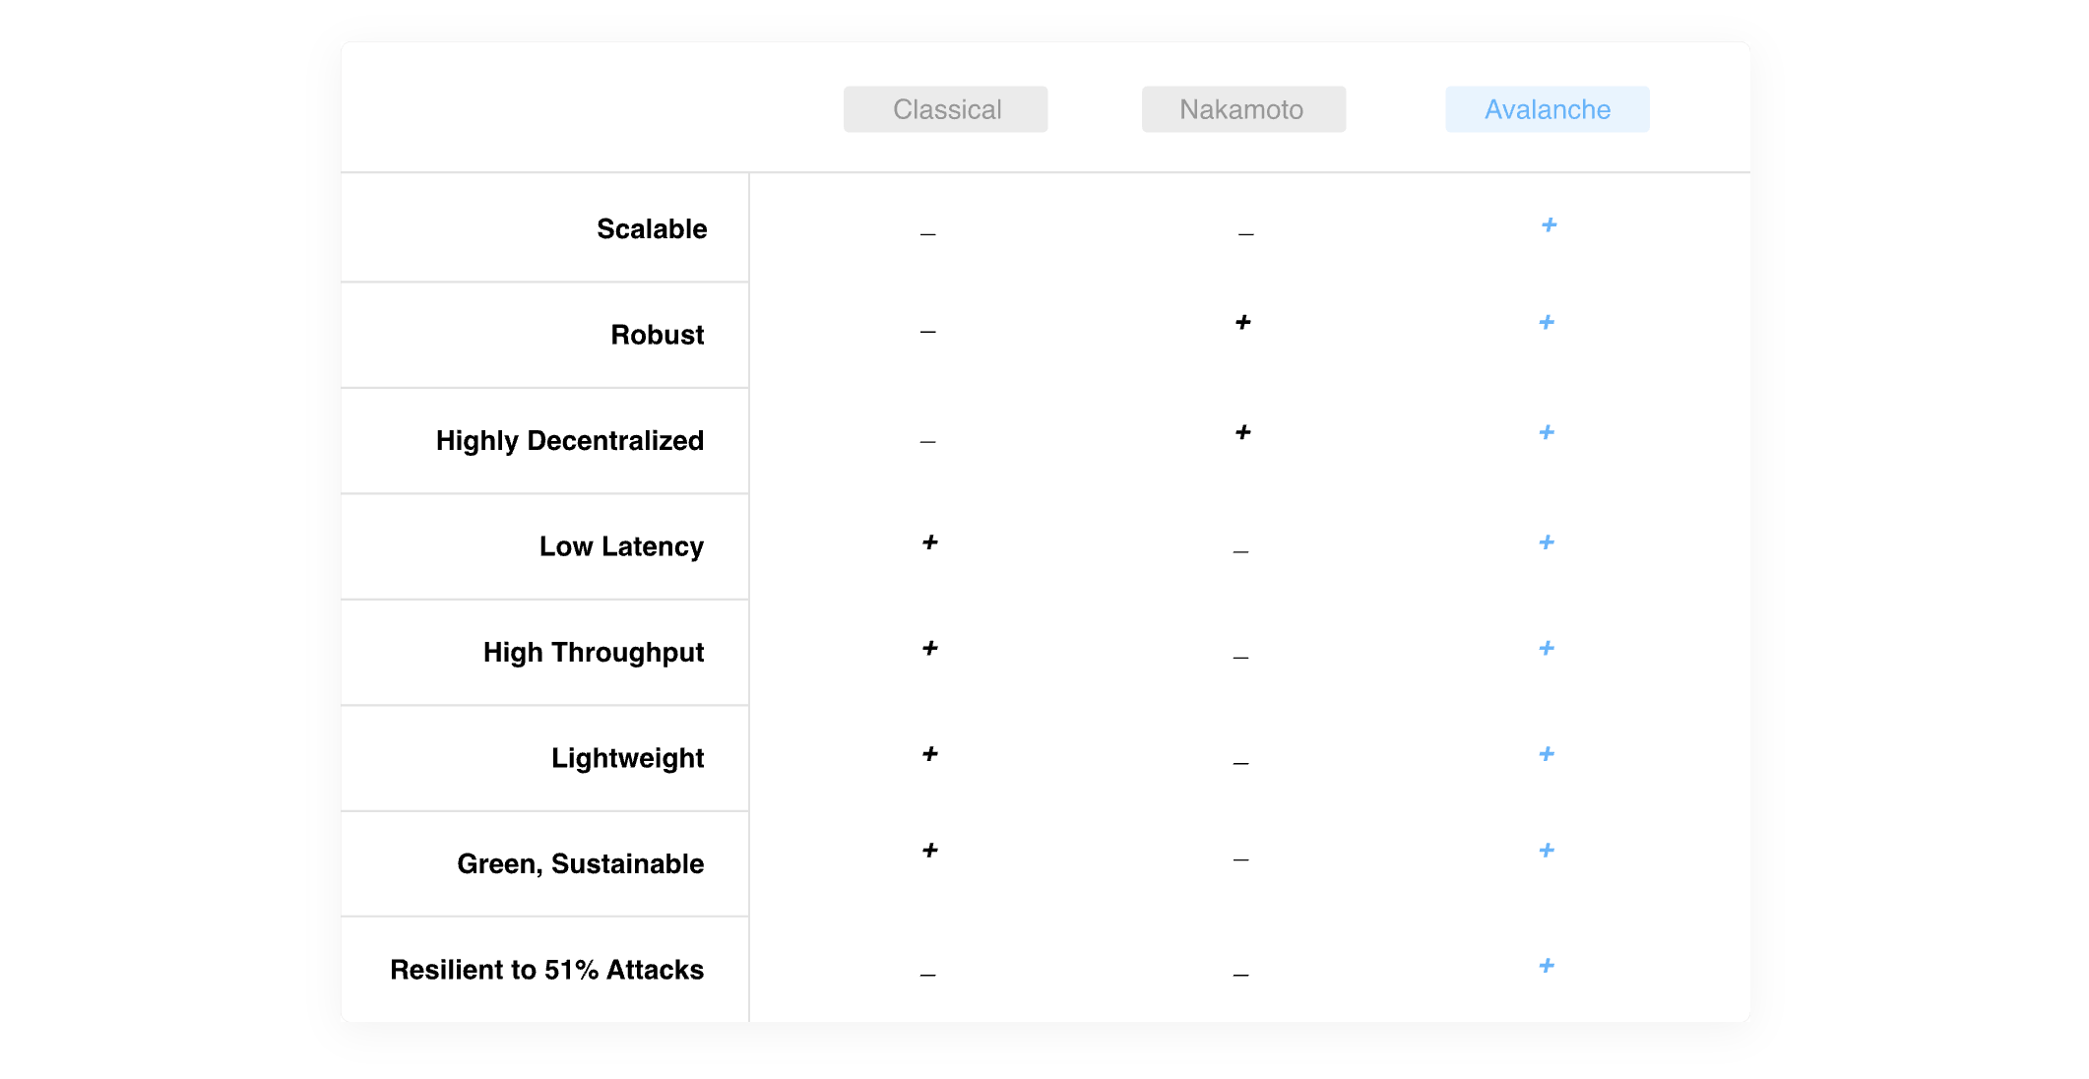Click Classical plus icon for Green, Sustainable
This screenshot has width=2089, height=1079.
click(930, 851)
